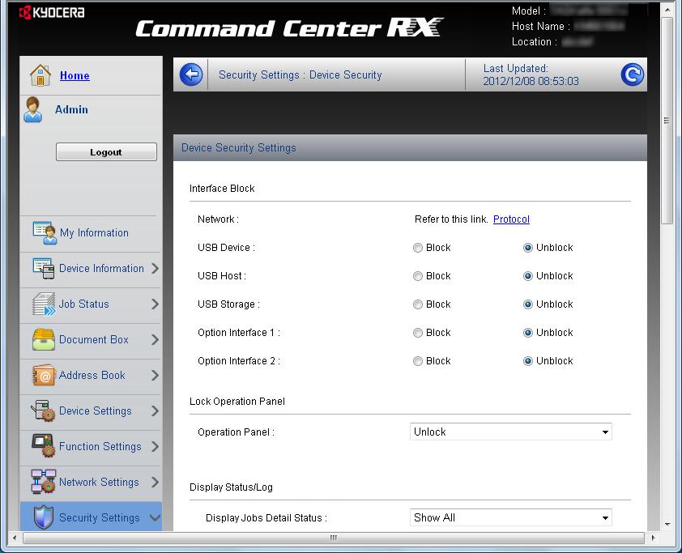Click the Device Security Settings heading
This screenshot has height=553, width=682.
click(238, 148)
